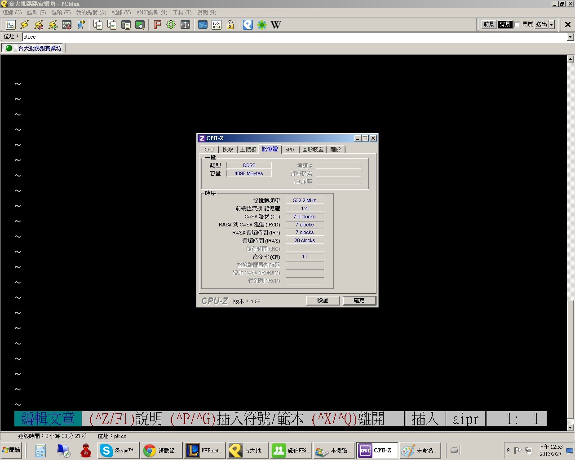The width and height of the screenshot is (575, 460).
Task: Pick the 背景 background color swatch
Action: tap(505, 24)
